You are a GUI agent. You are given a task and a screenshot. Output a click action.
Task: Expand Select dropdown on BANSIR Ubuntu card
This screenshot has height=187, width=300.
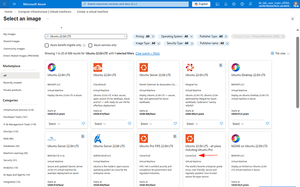[x=54, y=124]
